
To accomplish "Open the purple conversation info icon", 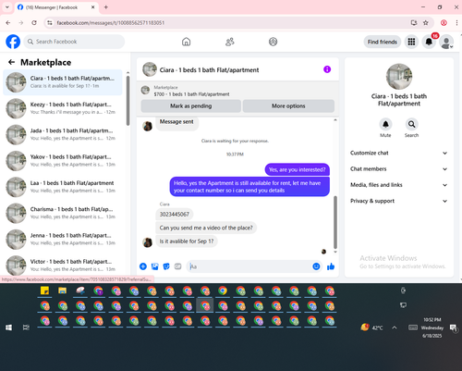I will (x=327, y=69).
